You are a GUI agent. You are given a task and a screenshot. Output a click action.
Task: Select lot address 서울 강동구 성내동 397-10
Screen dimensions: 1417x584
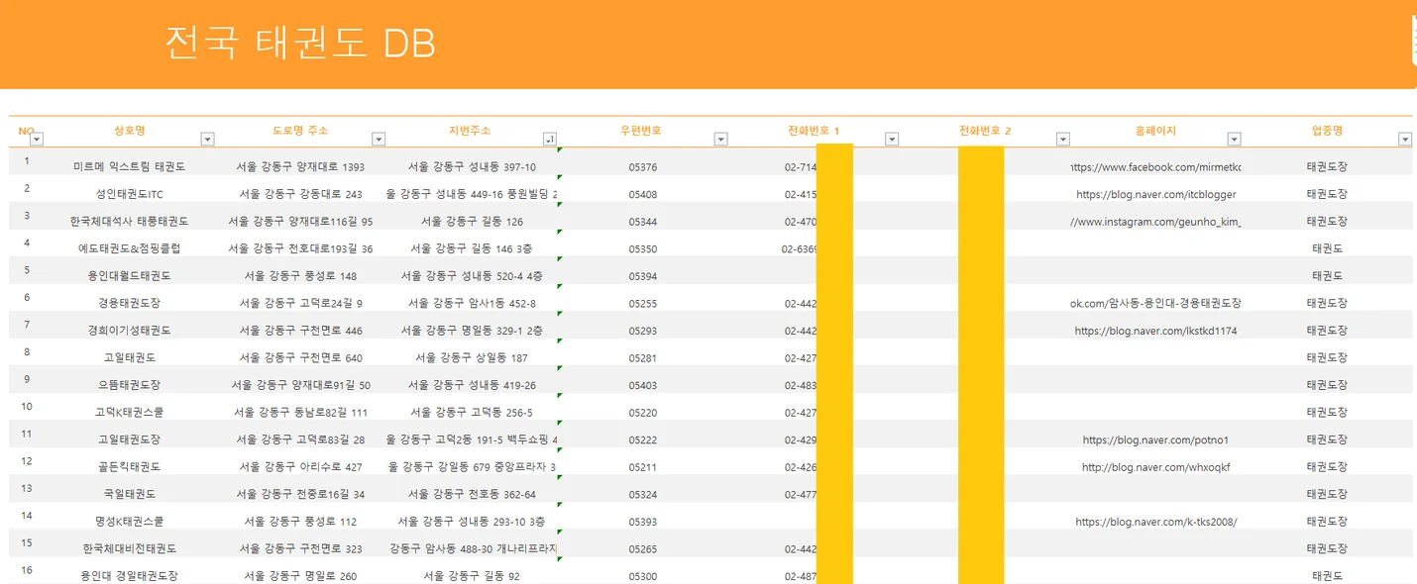[x=472, y=167]
